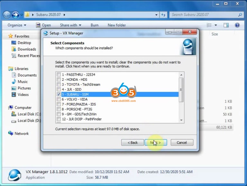The image size is (247, 186).
Task: Click the Setup dialog title bar icon
Action: 46,33
